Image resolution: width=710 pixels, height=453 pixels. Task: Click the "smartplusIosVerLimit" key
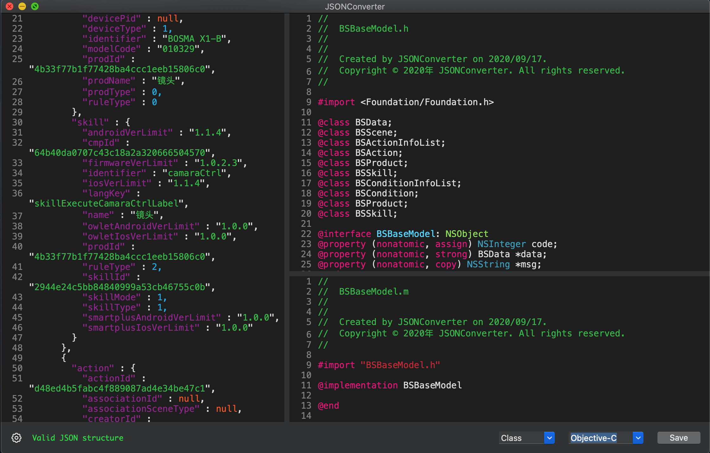point(141,328)
